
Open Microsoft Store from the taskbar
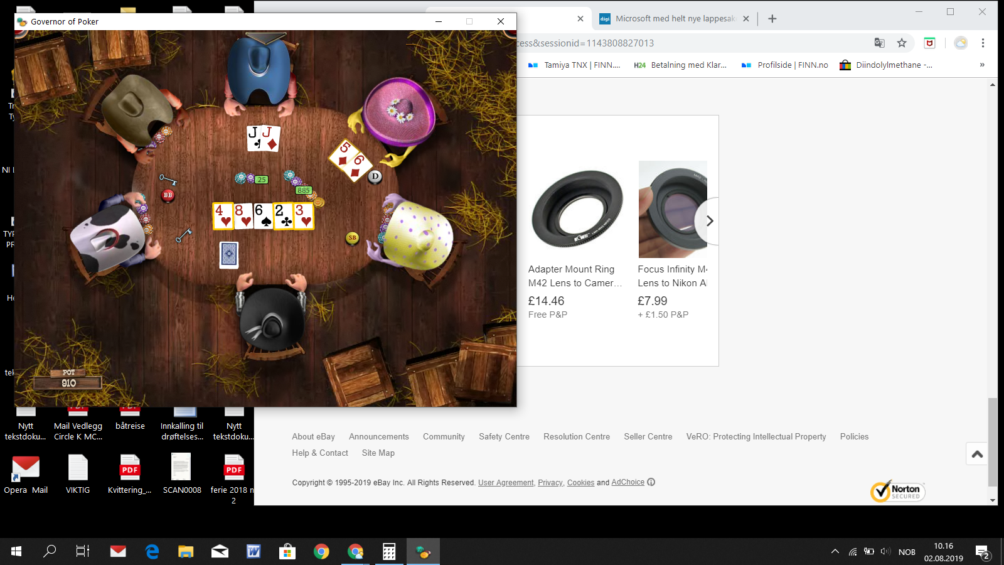point(287,551)
